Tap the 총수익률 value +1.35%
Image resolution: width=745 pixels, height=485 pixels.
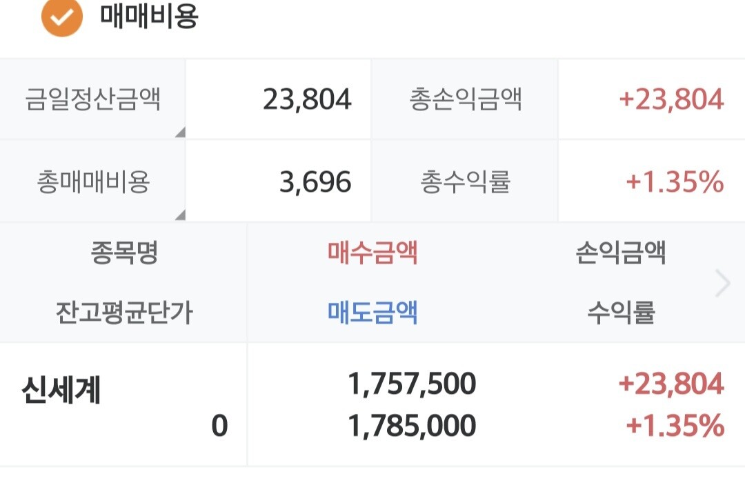pyautogui.click(x=675, y=182)
